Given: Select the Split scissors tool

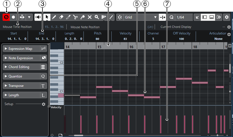Looking at the screenshot, I should click(x=75, y=17).
